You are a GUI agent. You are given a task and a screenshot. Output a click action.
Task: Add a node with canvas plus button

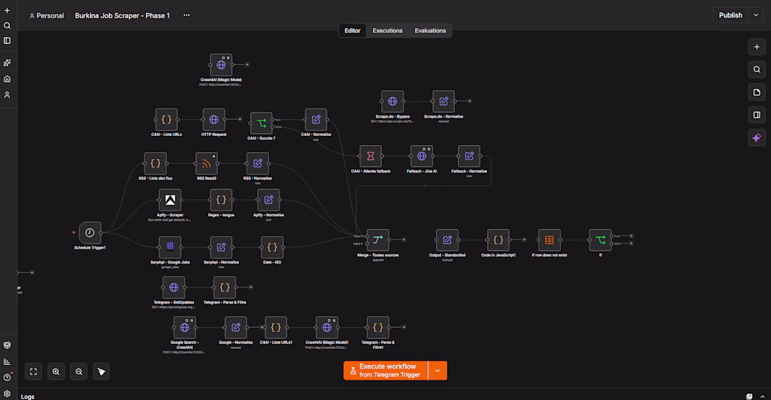(x=757, y=47)
